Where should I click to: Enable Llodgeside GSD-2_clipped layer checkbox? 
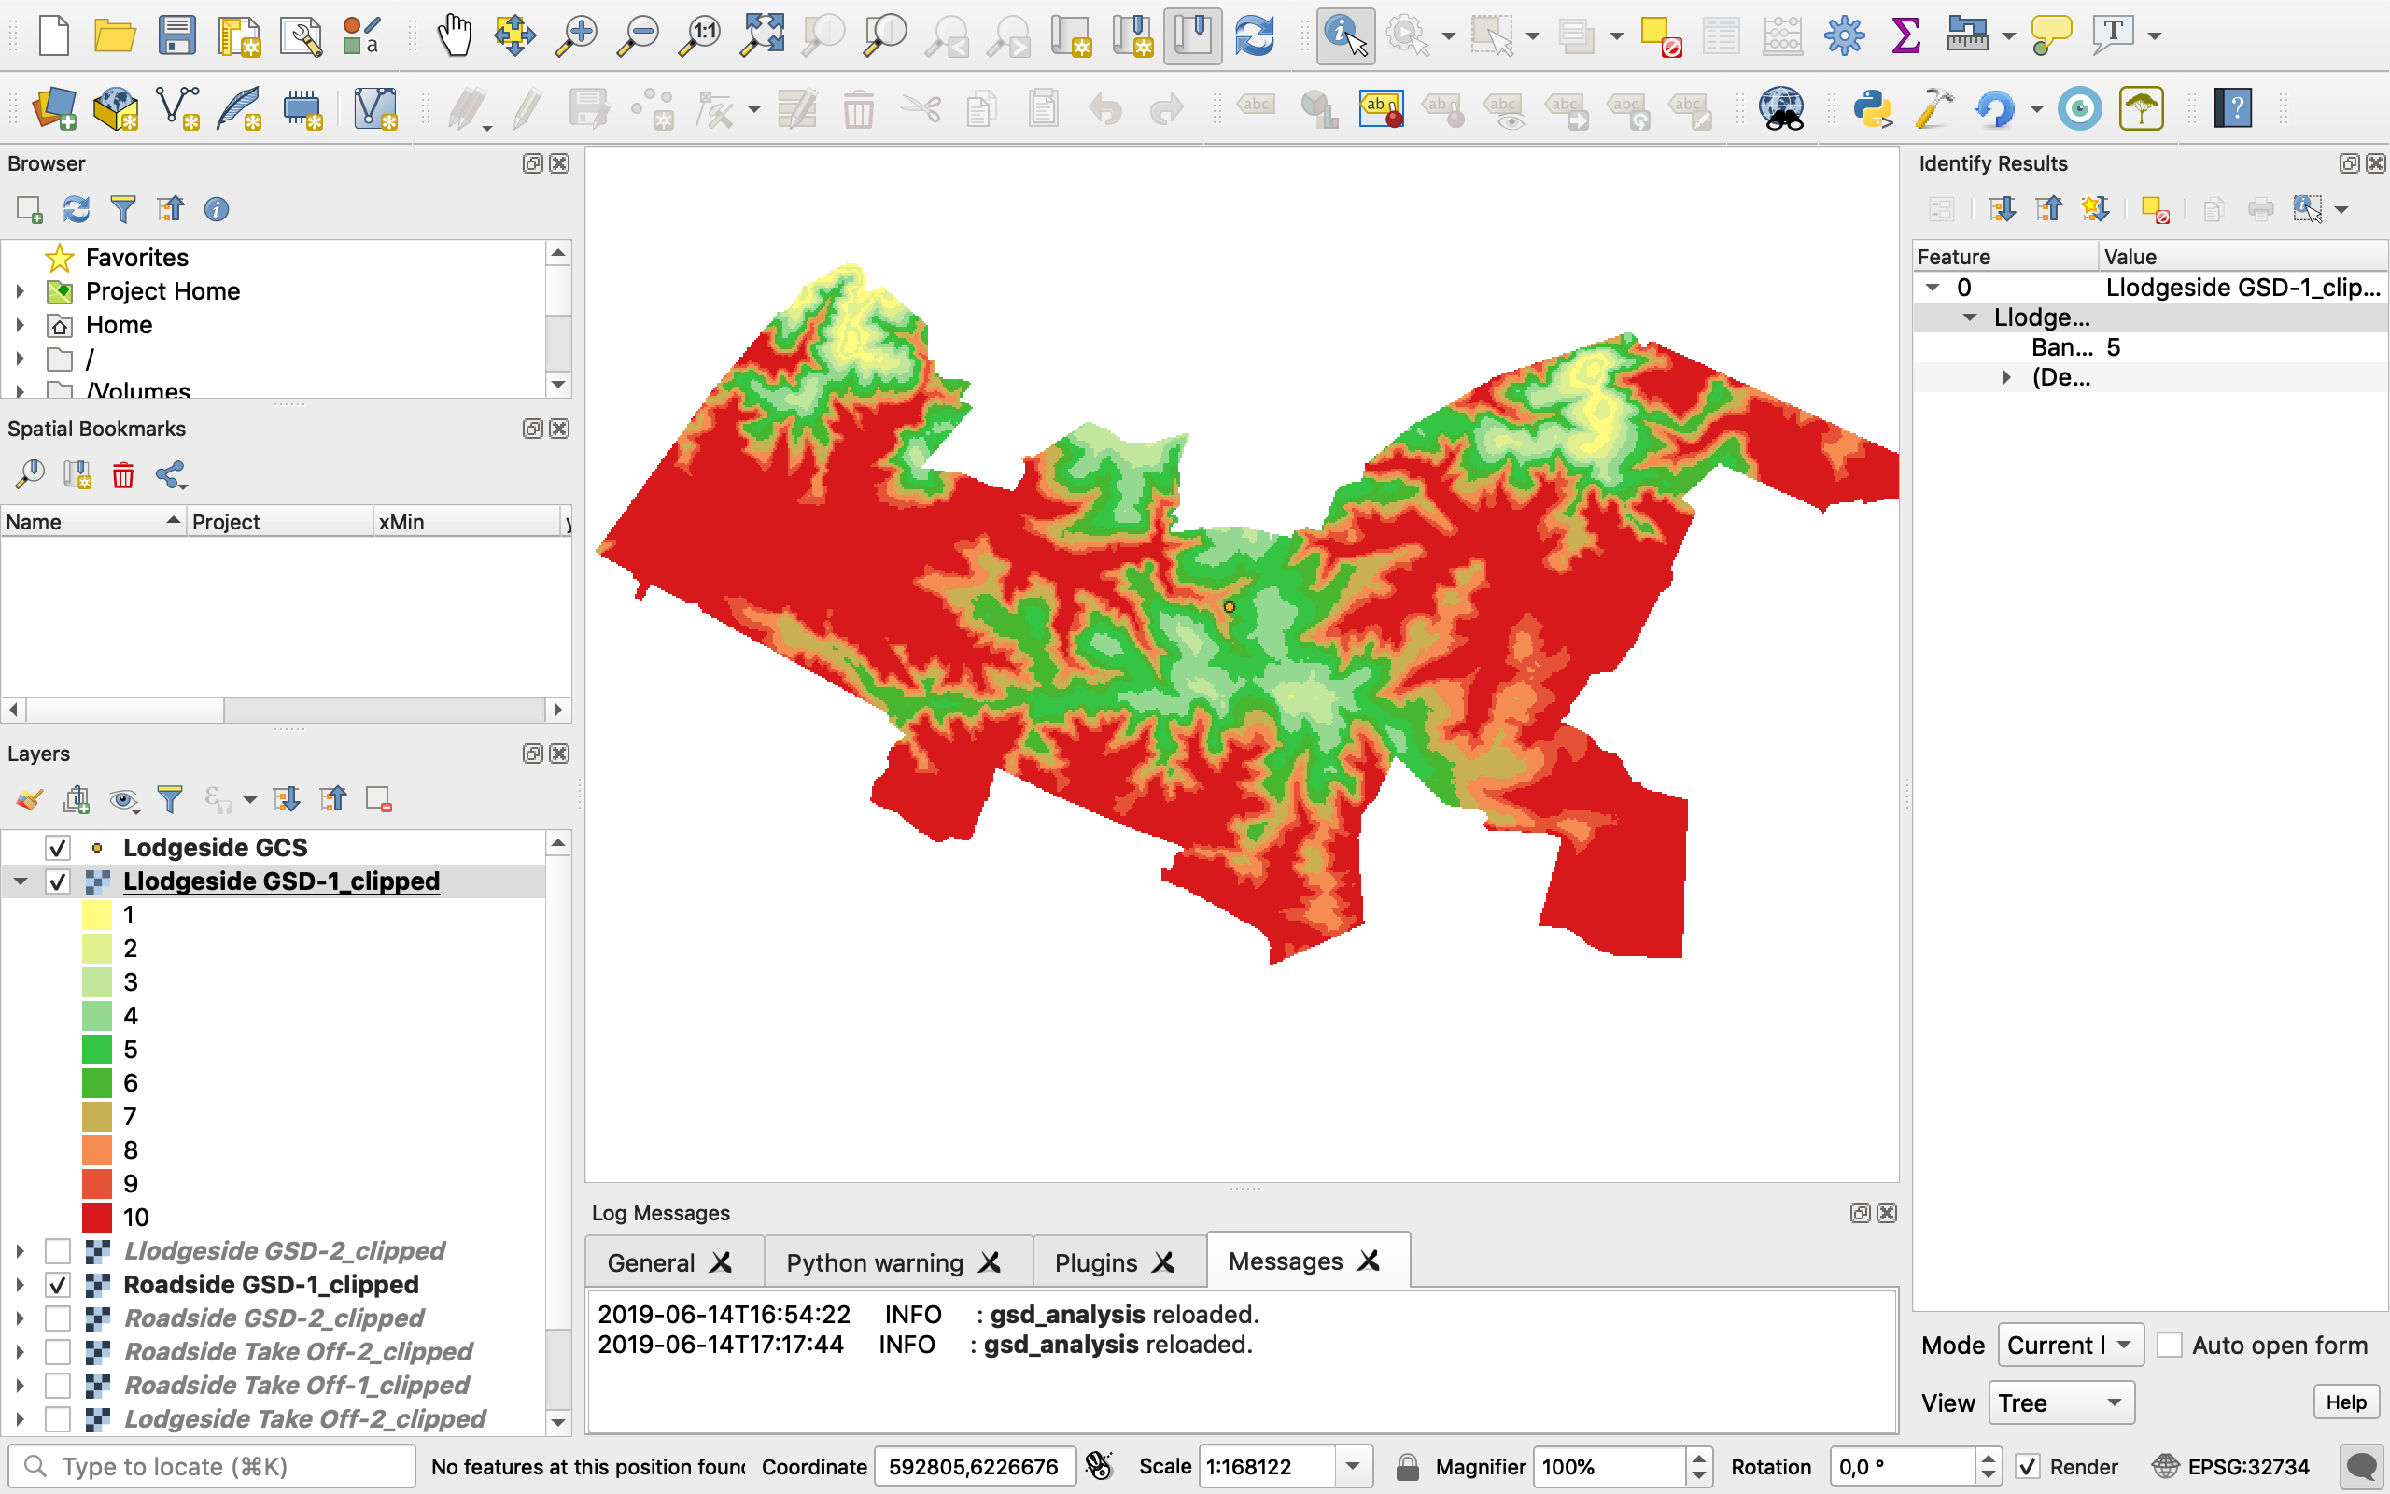pyautogui.click(x=58, y=1251)
